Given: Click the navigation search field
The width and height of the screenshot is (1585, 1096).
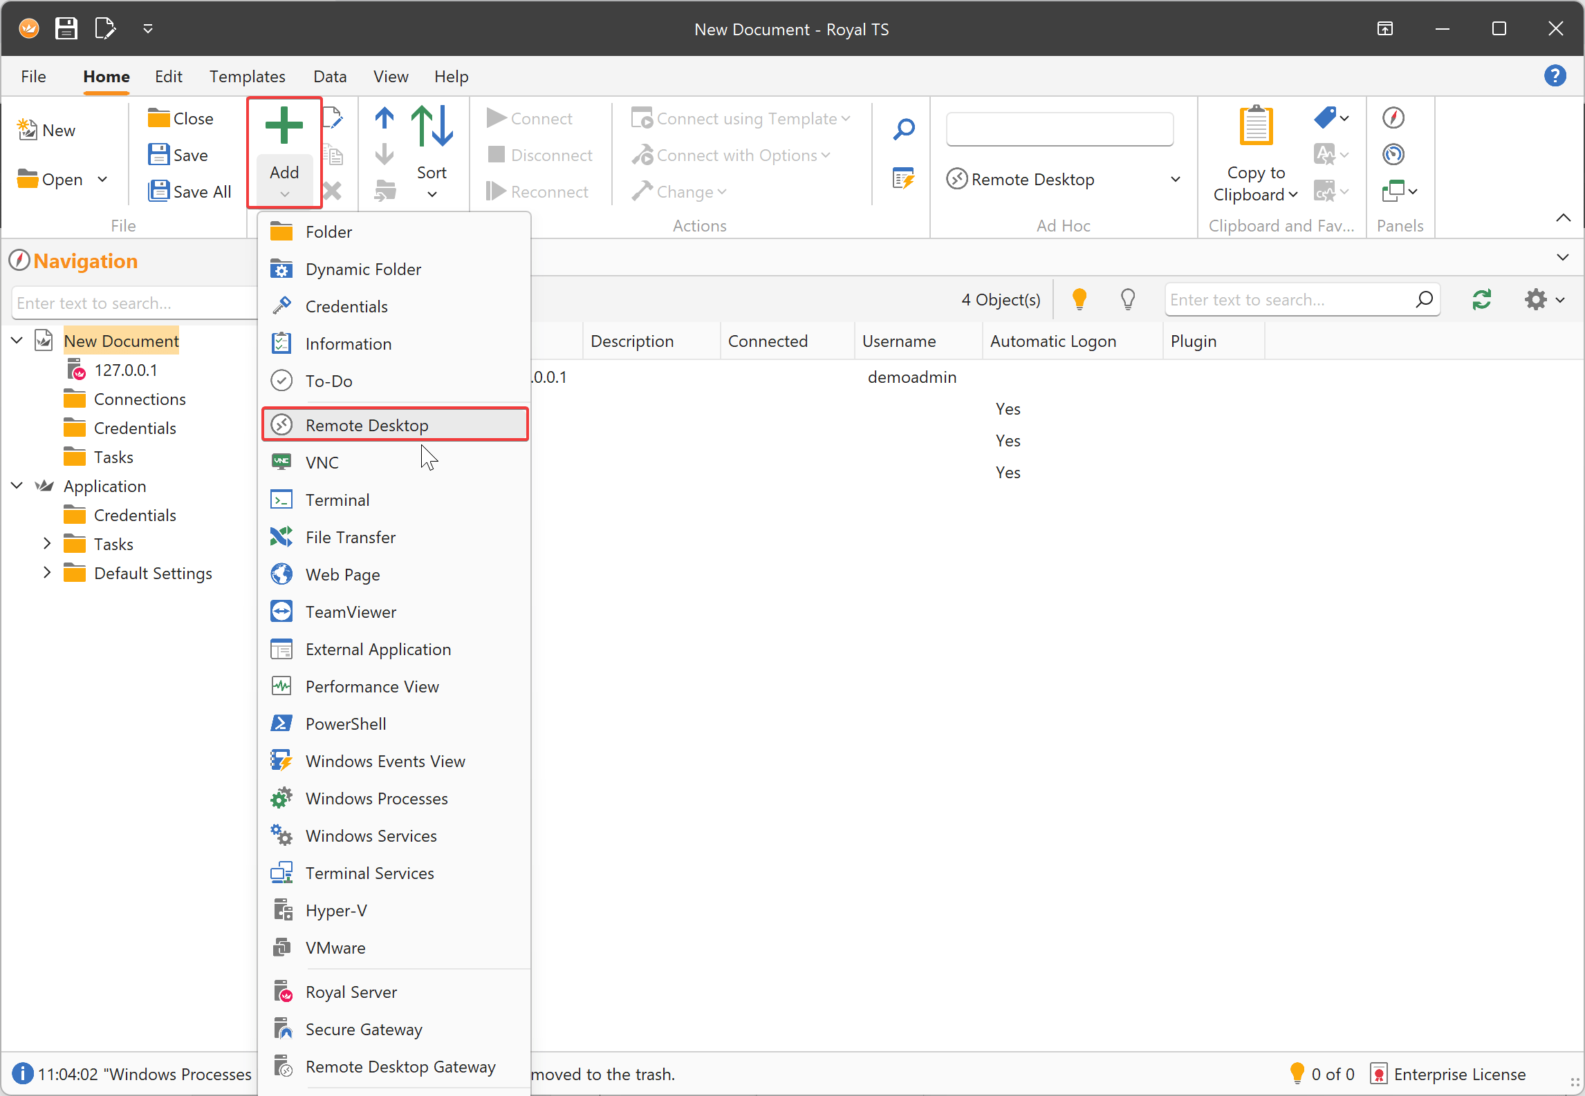Looking at the screenshot, I should [131, 303].
